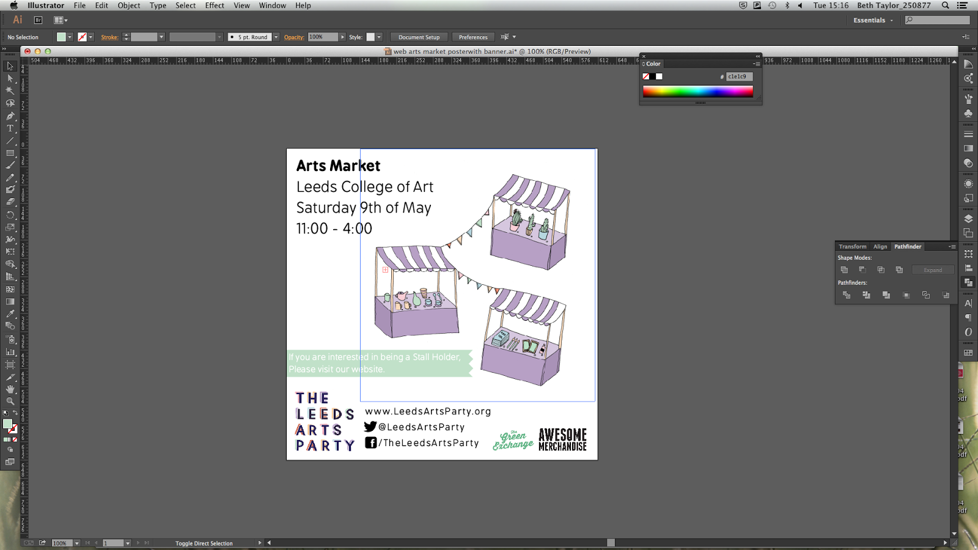
Task: Open Spotlight search in menu bar
Action: [945, 5]
